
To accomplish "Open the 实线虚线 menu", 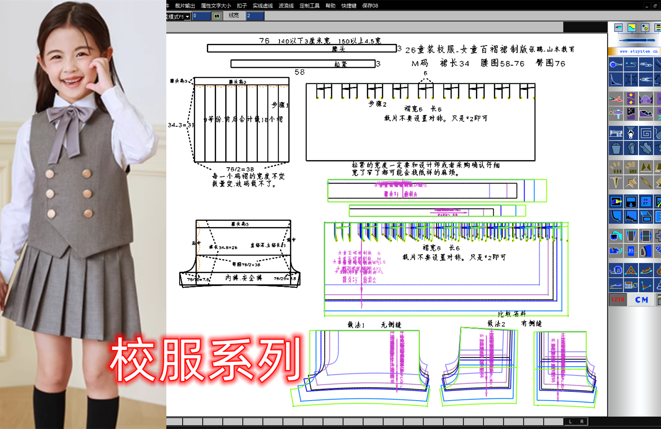I will (262, 5).
